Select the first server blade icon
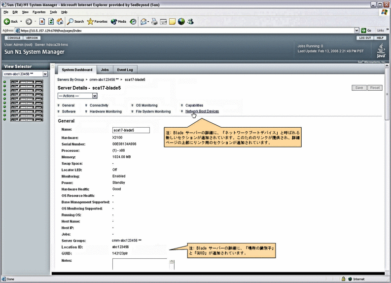Screen dimensions: 391x283 click(27, 82)
